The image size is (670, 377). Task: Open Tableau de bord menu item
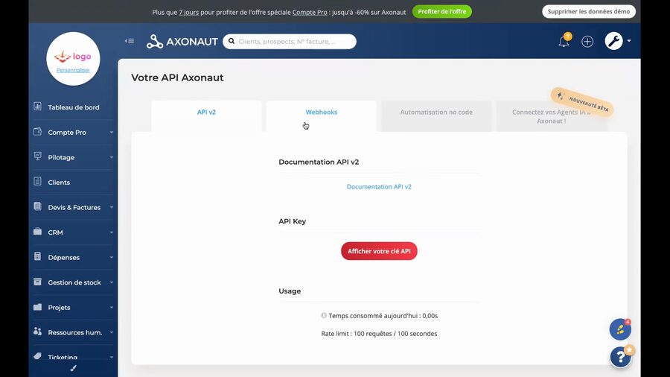73,107
